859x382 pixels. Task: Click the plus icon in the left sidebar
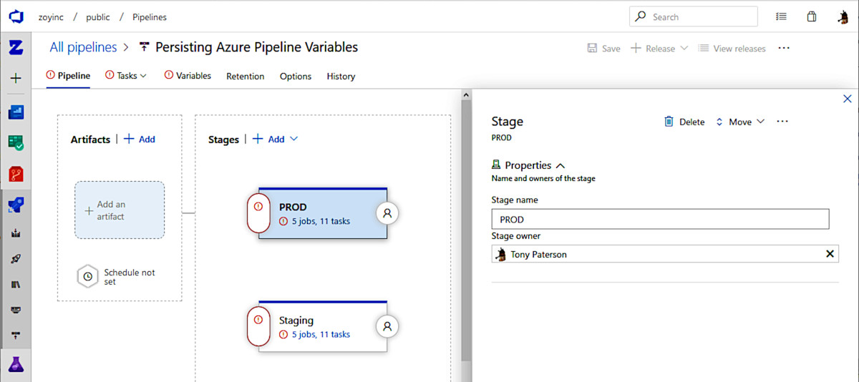click(x=16, y=78)
